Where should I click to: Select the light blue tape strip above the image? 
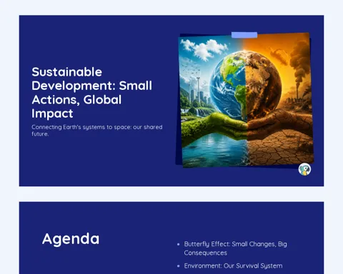click(x=244, y=35)
